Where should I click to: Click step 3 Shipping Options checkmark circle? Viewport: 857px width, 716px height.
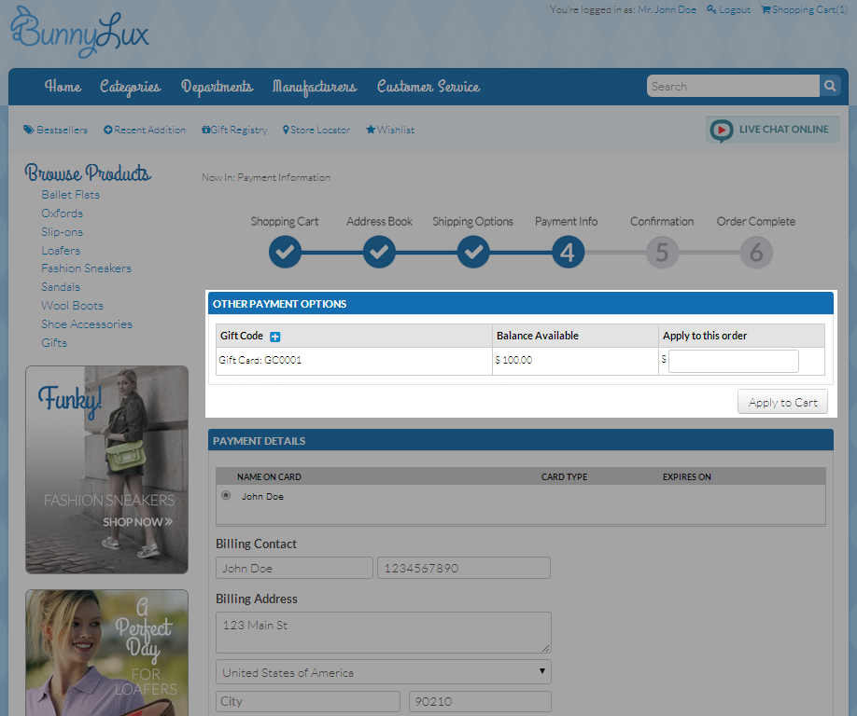point(473,252)
